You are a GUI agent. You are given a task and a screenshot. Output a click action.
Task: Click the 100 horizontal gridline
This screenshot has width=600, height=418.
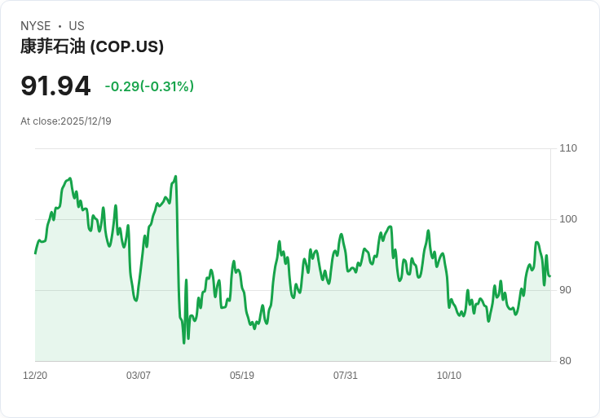293,219
